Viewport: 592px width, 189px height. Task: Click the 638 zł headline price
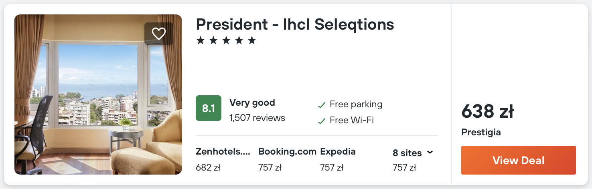click(487, 111)
